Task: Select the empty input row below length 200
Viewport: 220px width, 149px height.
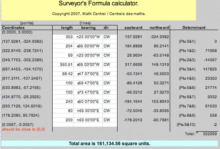Action: [85, 124]
